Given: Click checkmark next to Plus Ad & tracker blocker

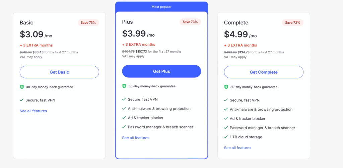Looking at the screenshot, I should [x=124, y=118].
